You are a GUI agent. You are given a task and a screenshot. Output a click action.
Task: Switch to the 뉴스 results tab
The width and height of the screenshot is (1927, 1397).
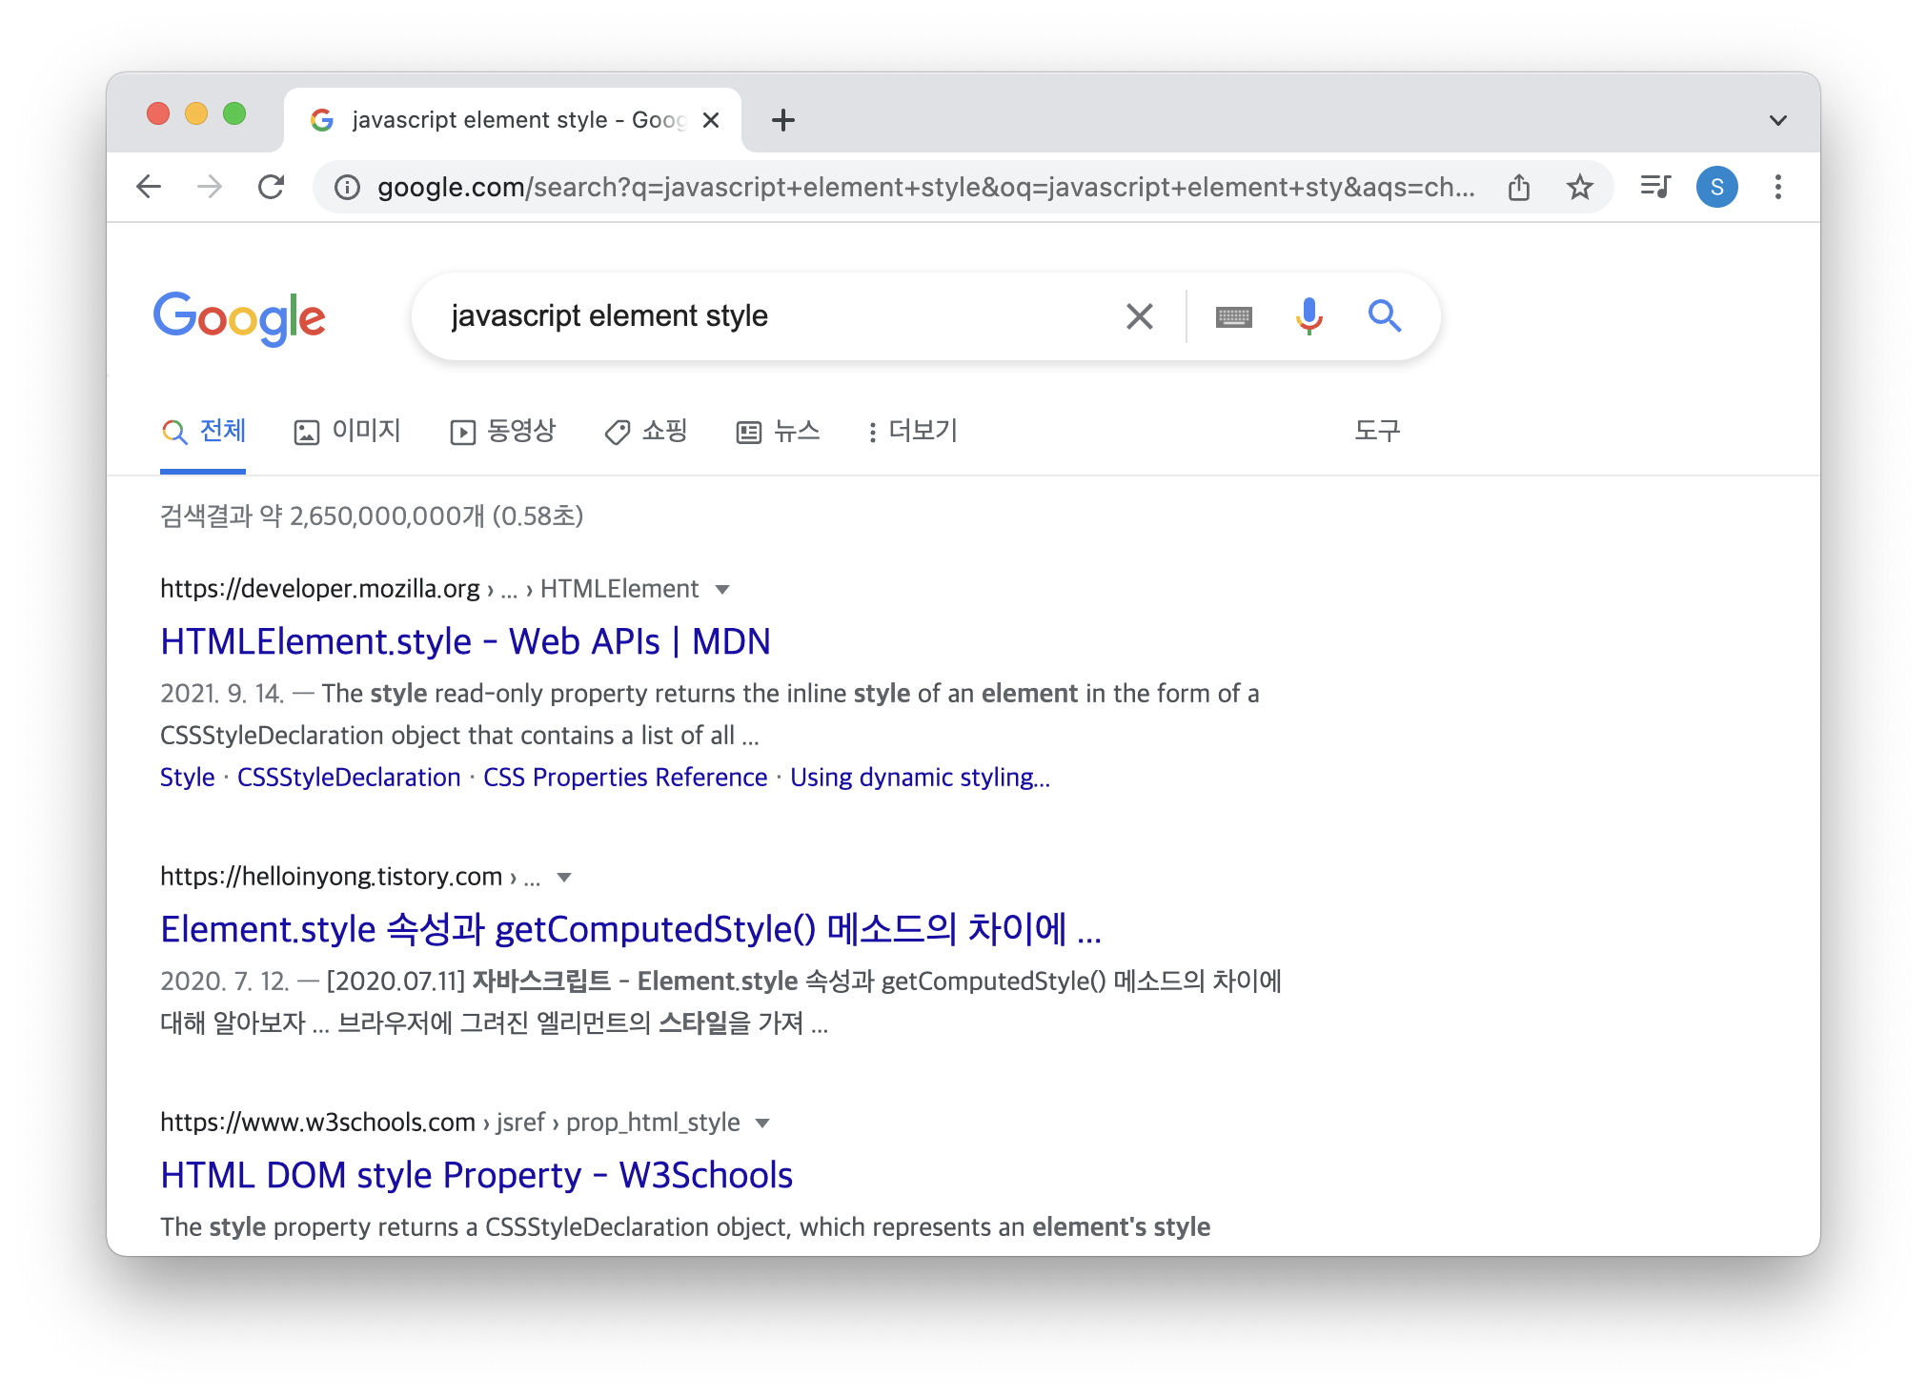click(x=778, y=432)
